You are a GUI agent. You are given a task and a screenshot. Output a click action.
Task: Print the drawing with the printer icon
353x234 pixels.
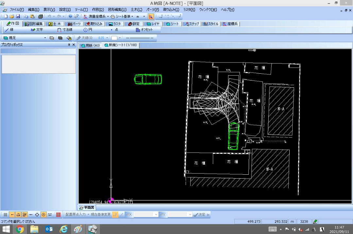coord(41,16)
